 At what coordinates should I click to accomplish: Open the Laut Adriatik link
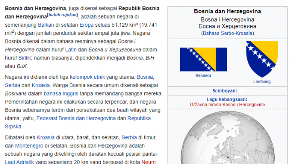pyautogui.click(x=19, y=162)
